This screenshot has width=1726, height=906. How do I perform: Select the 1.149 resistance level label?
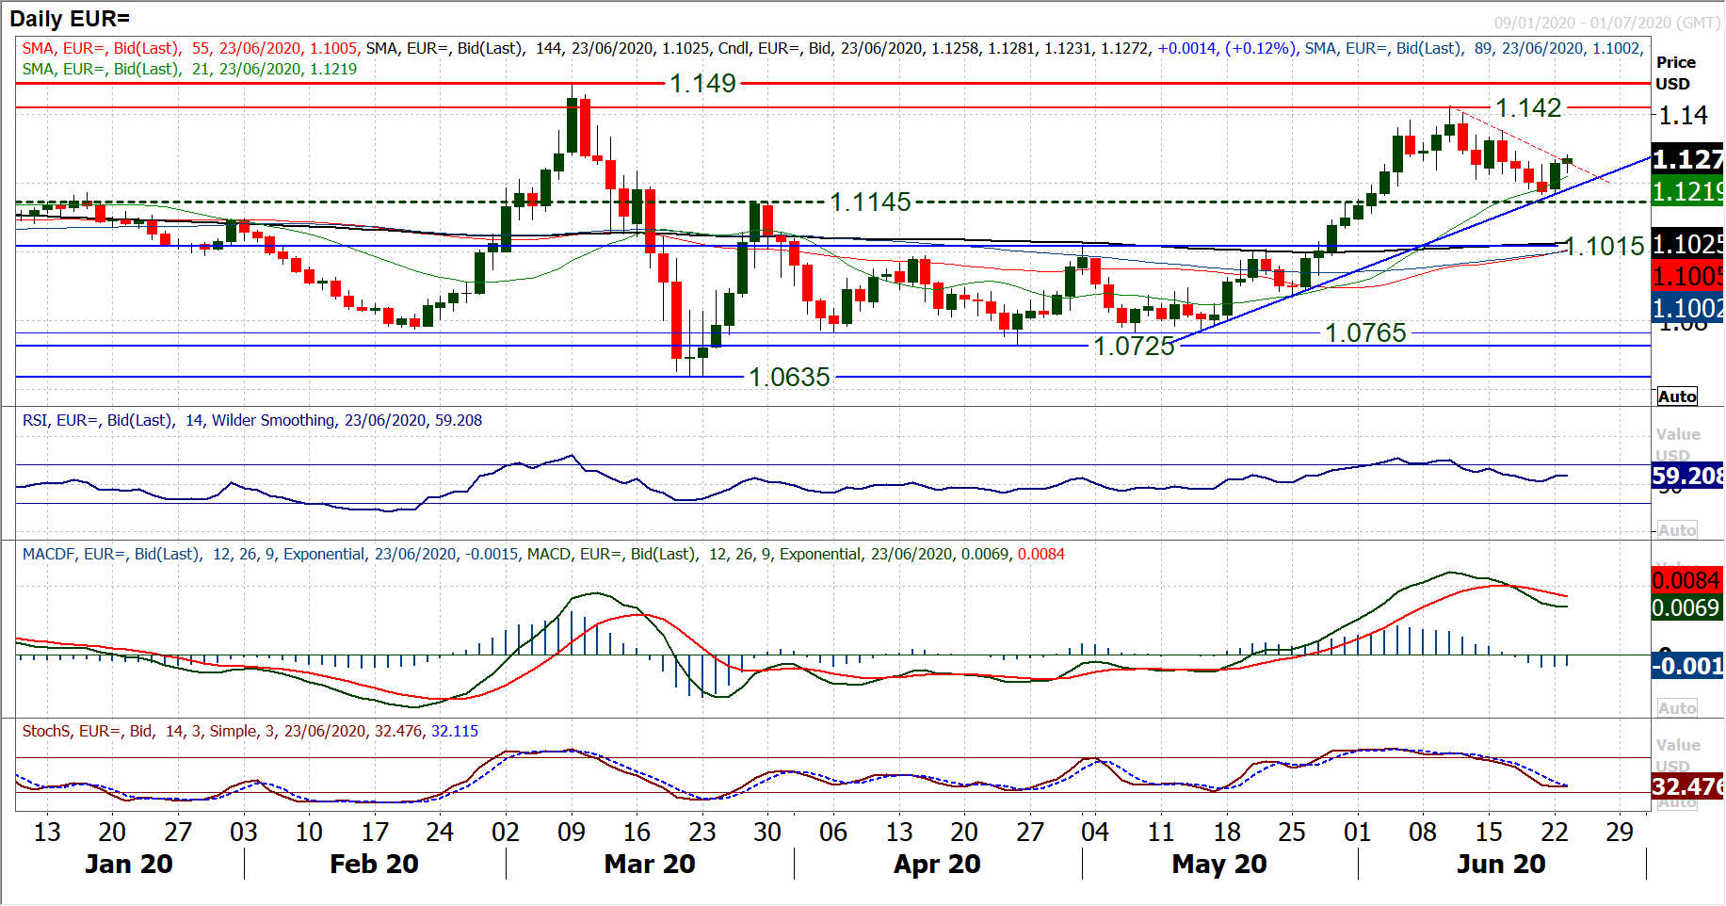pyautogui.click(x=702, y=84)
